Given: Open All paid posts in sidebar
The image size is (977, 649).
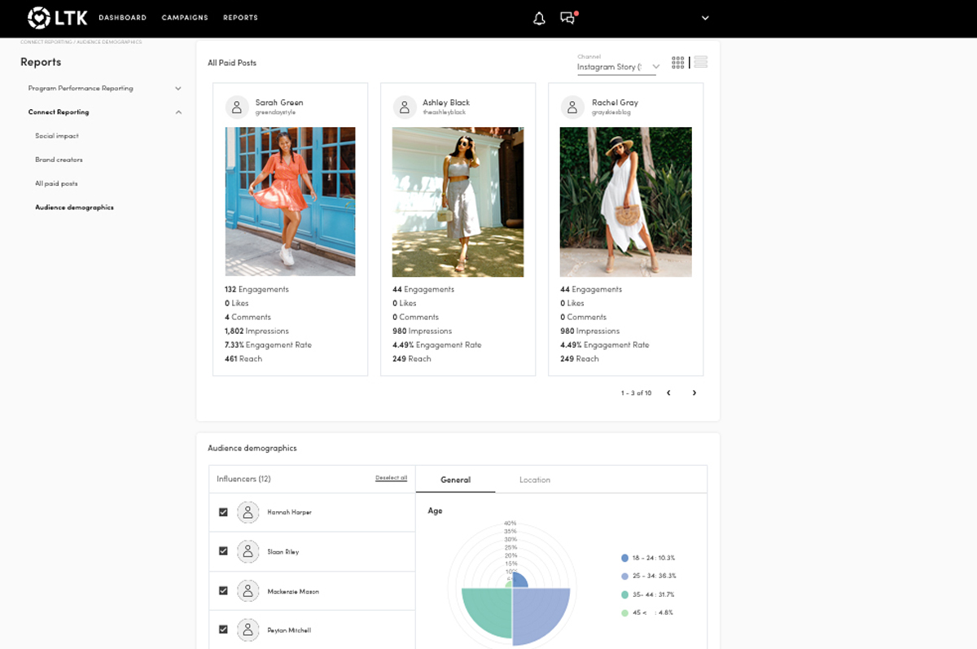Looking at the screenshot, I should tap(56, 183).
